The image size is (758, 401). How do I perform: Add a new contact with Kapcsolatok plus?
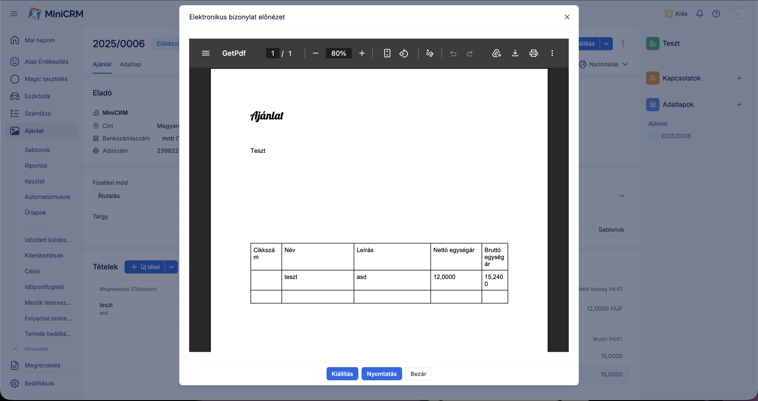pos(739,78)
